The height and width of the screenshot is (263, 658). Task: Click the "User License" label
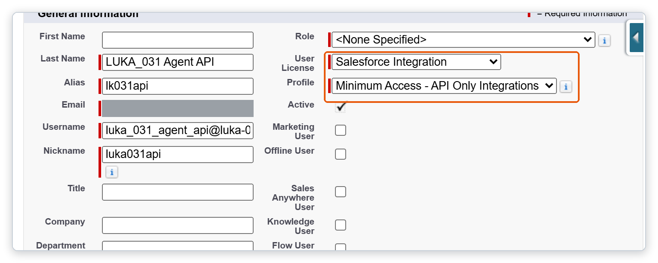[x=298, y=63]
